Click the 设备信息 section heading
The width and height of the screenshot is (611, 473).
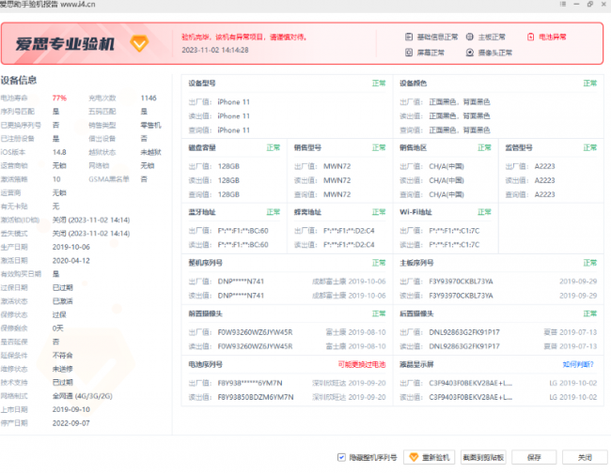click(18, 81)
